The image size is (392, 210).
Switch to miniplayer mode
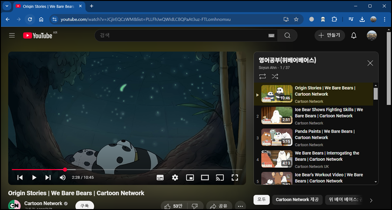point(190,177)
